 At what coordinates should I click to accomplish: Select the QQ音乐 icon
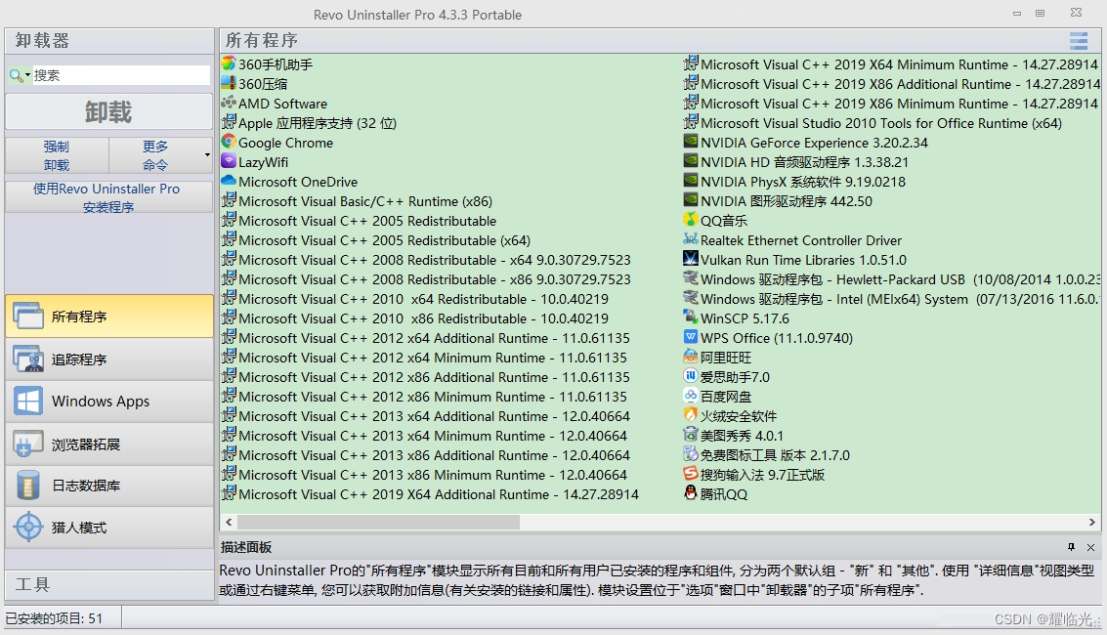691,220
